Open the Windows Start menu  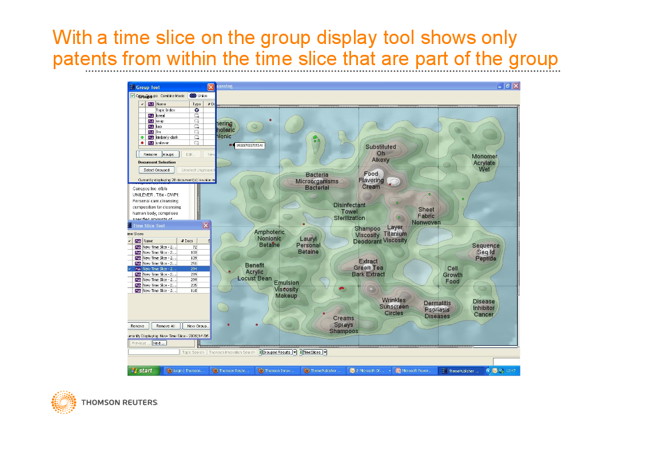coord(143,371)
